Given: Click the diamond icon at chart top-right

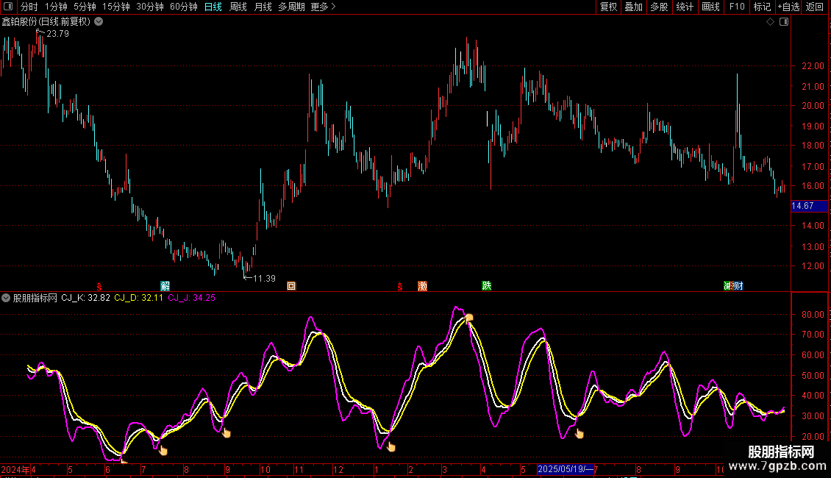Looking at the screenshot, I should [770, 22].
